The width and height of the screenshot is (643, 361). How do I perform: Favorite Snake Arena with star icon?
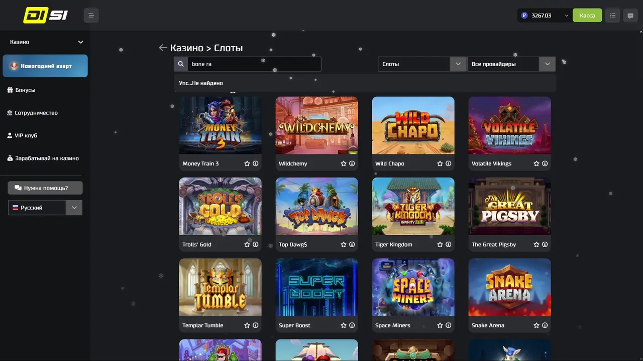(537, 325)
